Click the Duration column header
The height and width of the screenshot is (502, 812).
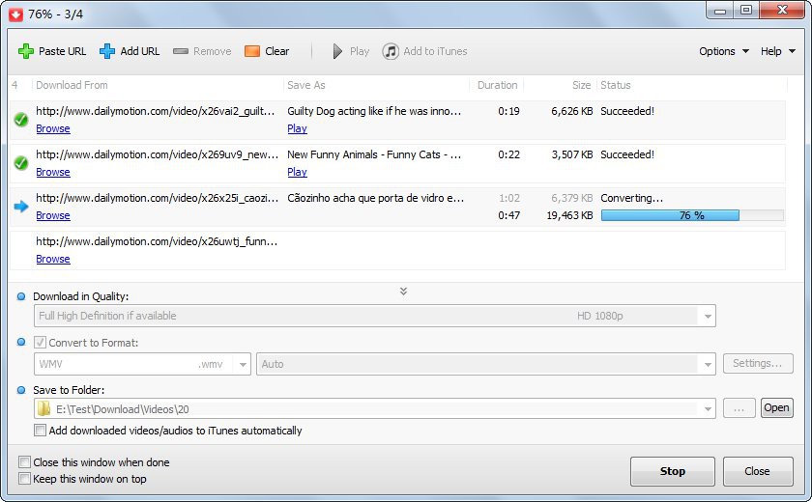tap(497, 85)
